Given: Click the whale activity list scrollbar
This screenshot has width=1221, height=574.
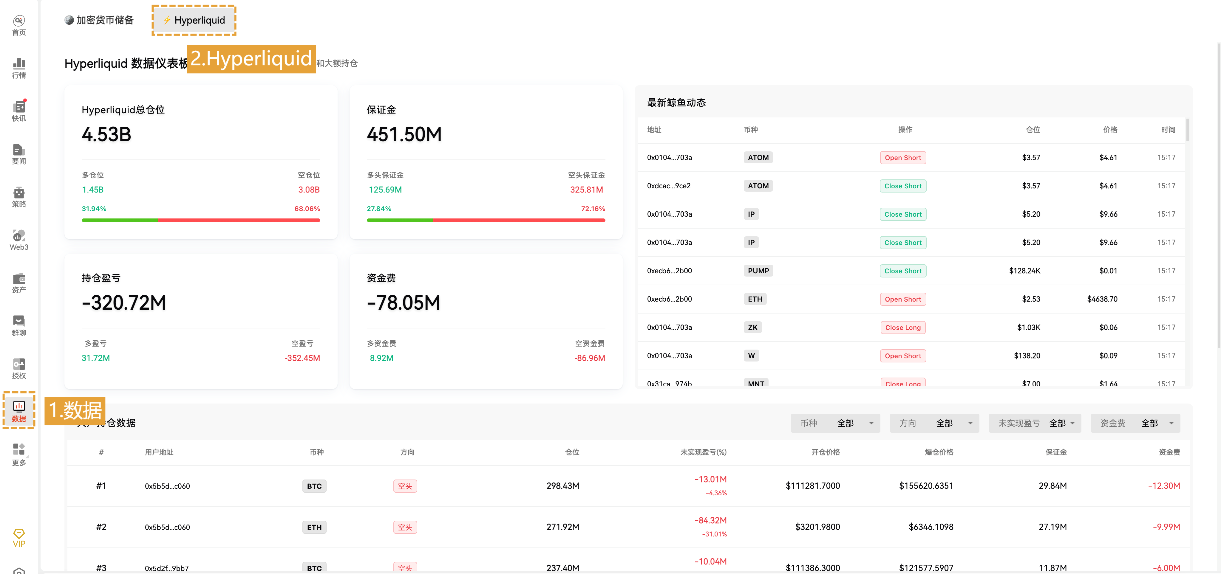Looking at the screenshot, I should (1187, 130).
